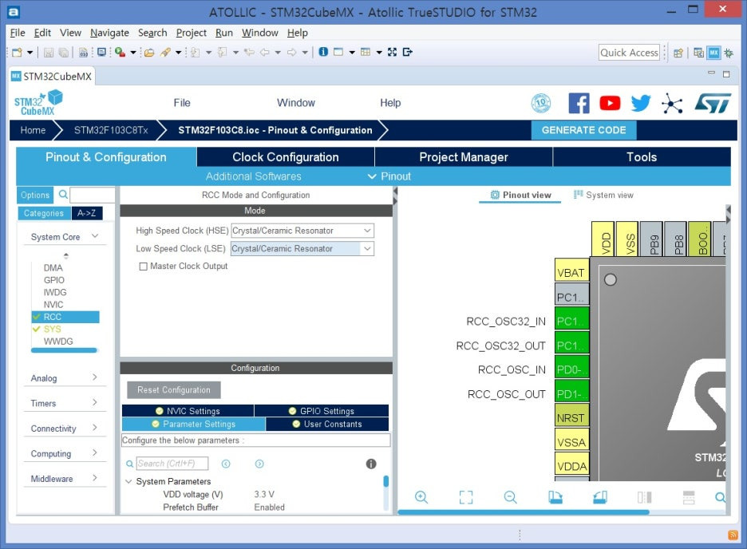Click the ST community network icon

pos(672,103)
